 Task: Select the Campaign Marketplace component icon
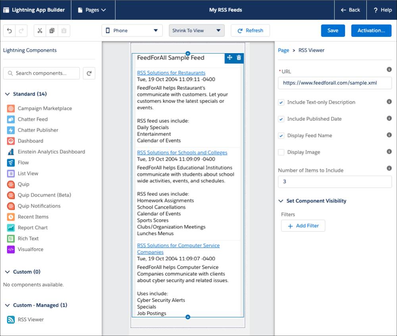[11, 108]
